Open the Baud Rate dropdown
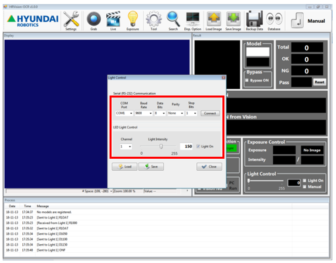Screen dimensions: 336x263 144,113
